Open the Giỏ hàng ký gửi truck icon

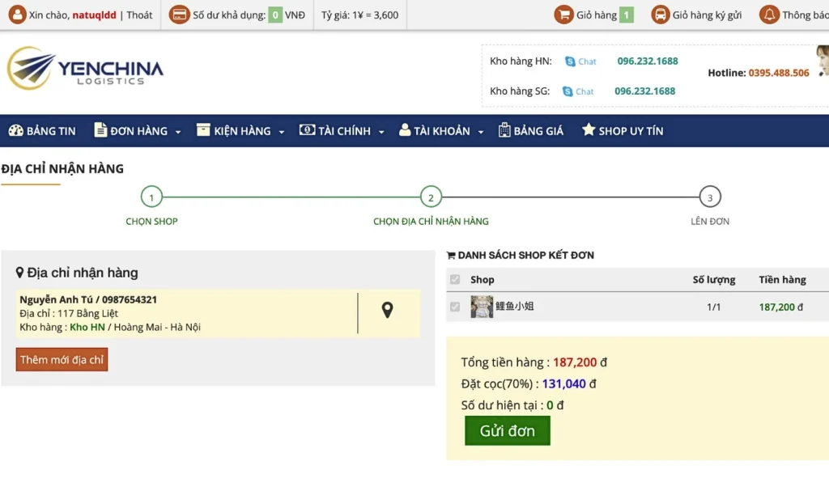[x=661, y=15]
